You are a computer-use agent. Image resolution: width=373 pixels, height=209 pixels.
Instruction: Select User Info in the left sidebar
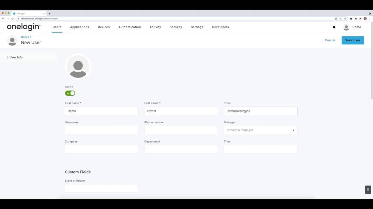pyautogui.click(x=16, y=57)
